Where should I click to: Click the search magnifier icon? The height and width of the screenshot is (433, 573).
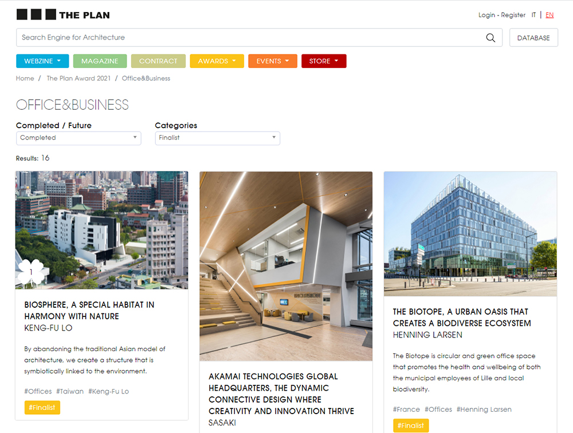(x=490, y=38)
